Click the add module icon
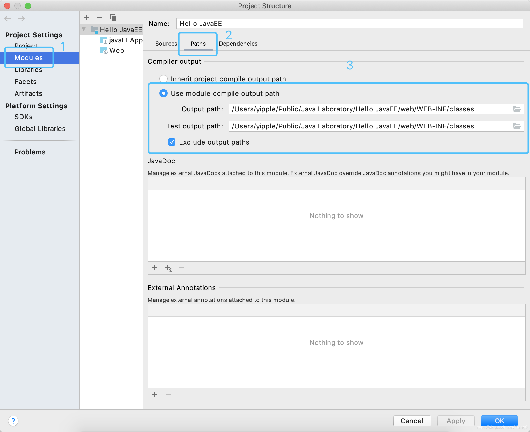 pyautogui.click(x=87, y=18)
